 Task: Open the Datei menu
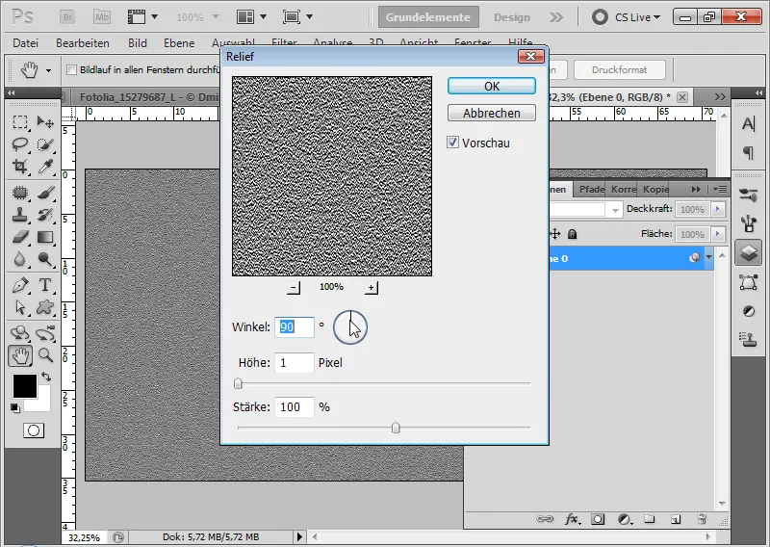coord(26,43)
